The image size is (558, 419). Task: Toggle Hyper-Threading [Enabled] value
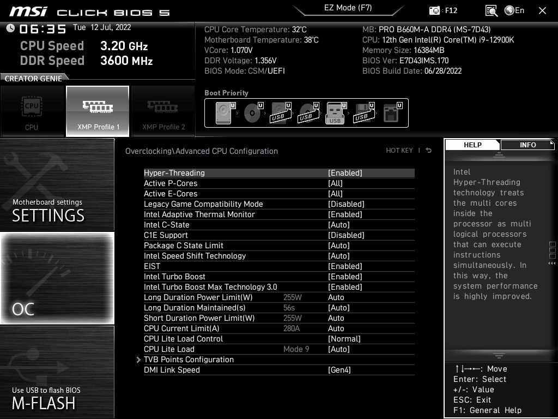click(345, 173)
